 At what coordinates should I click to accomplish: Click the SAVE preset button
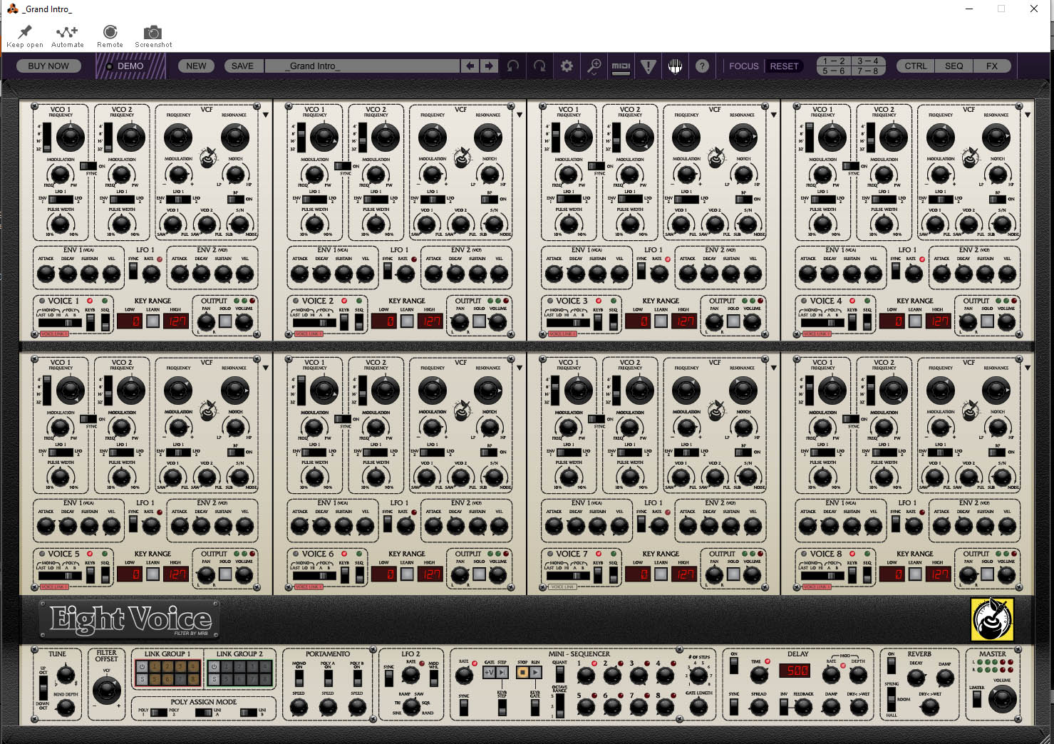[x=242, y=66]
